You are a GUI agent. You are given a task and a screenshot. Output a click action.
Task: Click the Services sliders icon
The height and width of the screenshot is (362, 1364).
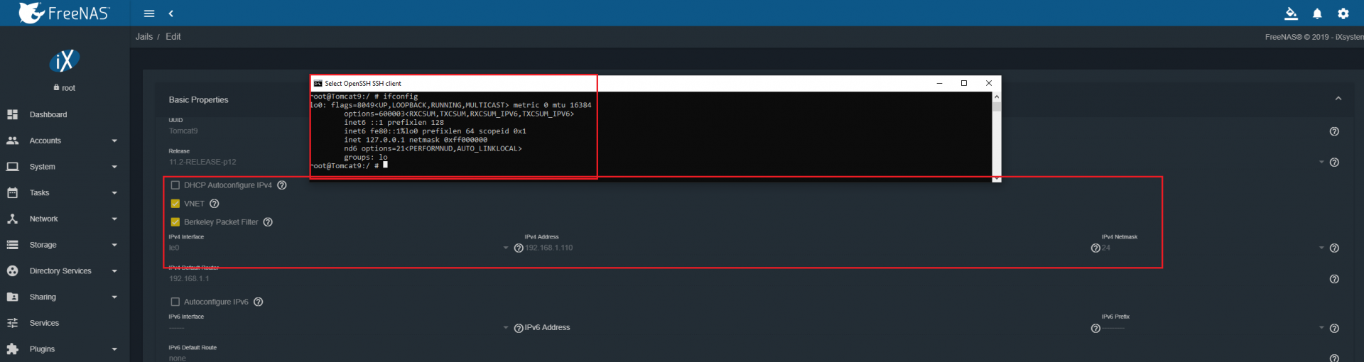pyautogui.click(x=12, y=323)
